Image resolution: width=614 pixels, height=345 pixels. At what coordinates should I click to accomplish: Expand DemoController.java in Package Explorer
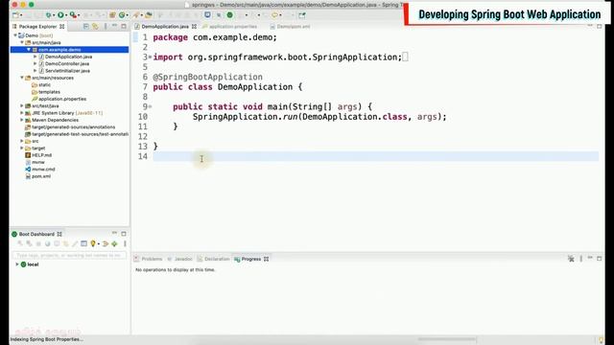[x=35, y=64]
